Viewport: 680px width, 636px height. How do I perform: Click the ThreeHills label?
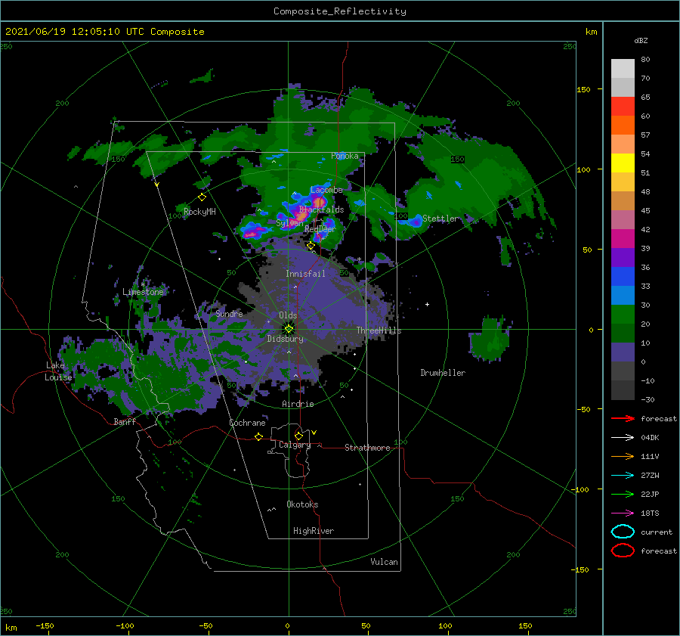pyautogui.click(x=379, y=330)
